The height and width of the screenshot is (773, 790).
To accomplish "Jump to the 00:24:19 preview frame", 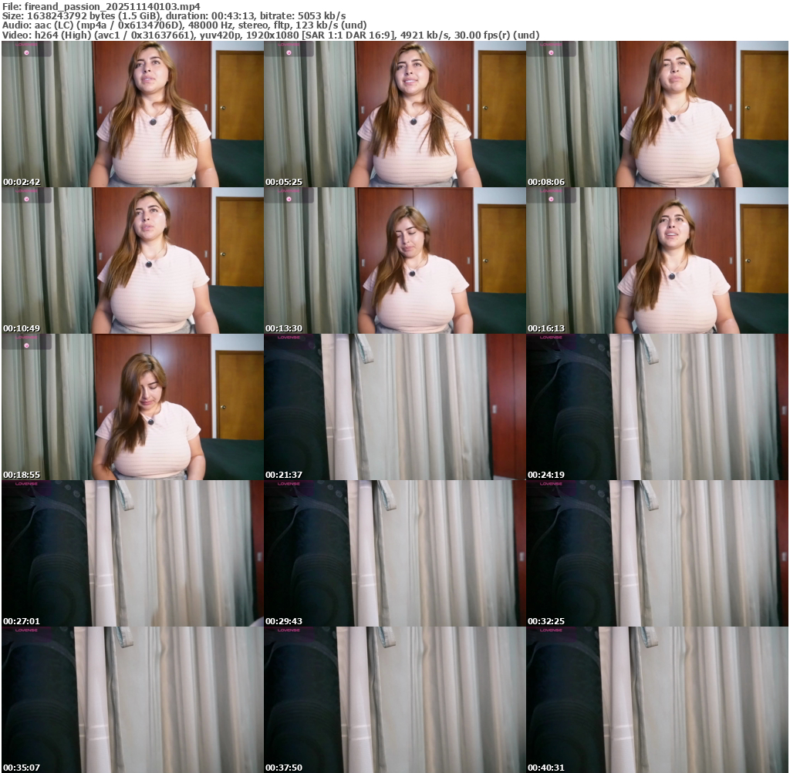I will point(657,407).
